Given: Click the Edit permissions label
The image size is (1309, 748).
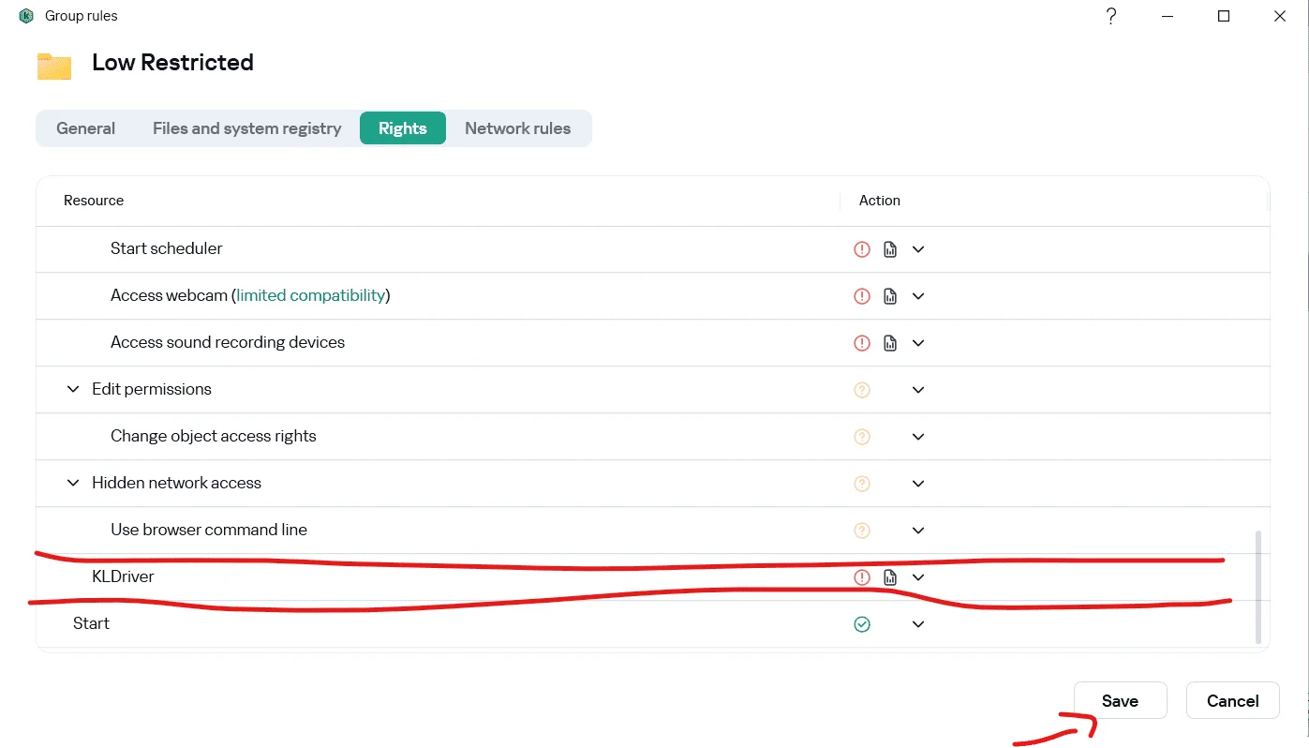Looking at the screenshot, I should (152, 389).
